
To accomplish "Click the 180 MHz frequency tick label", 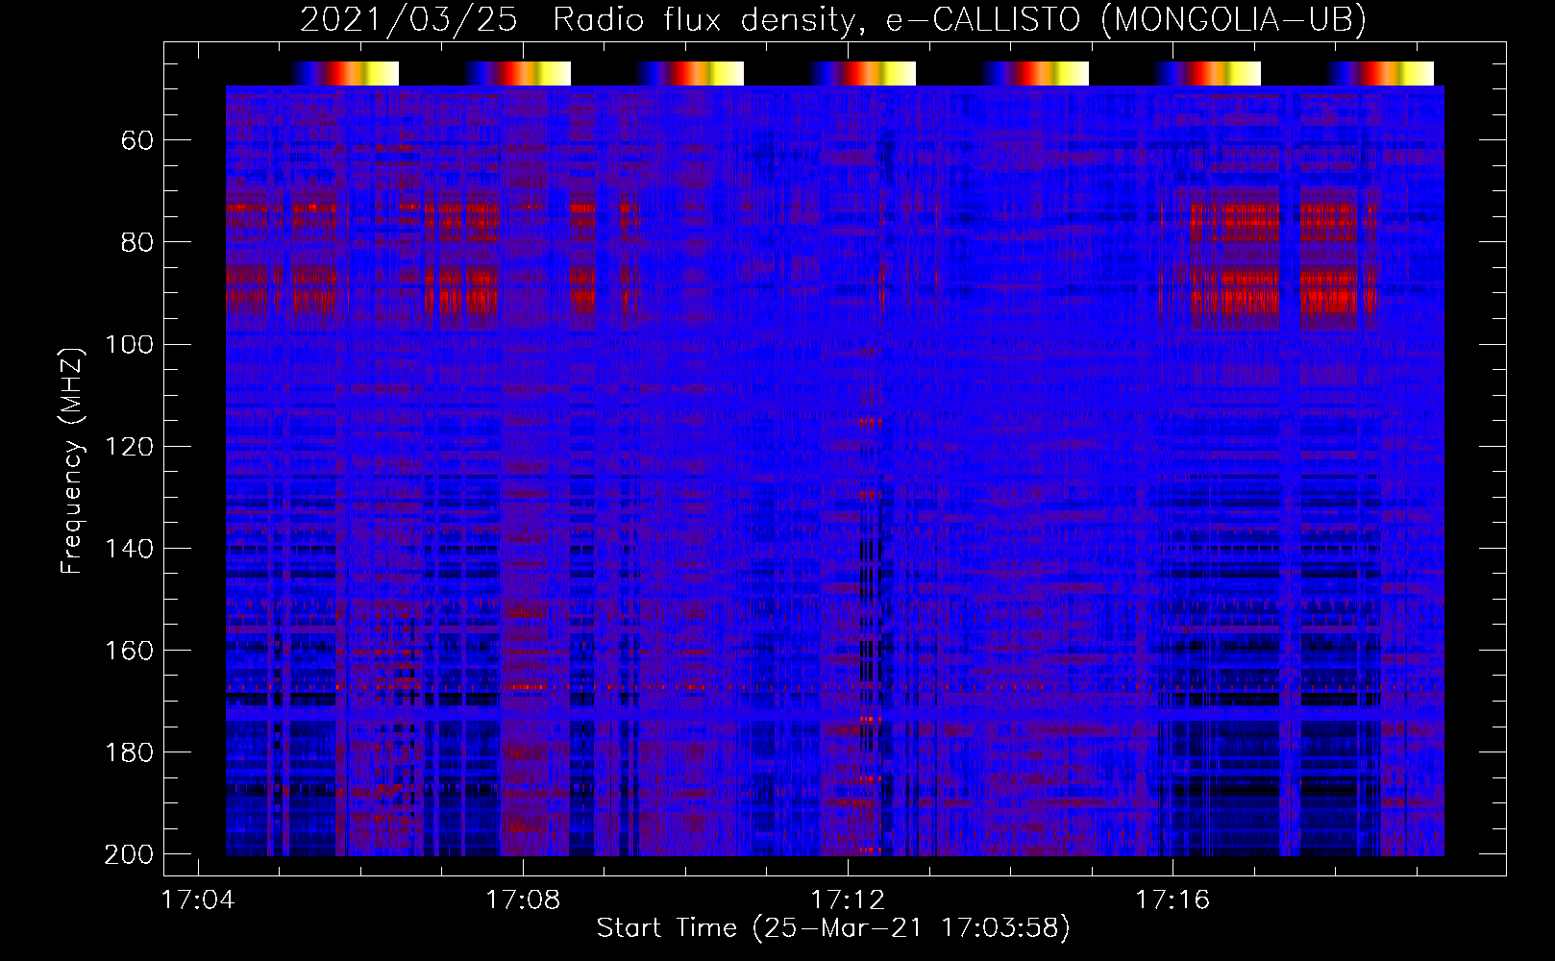I will 129,752.
